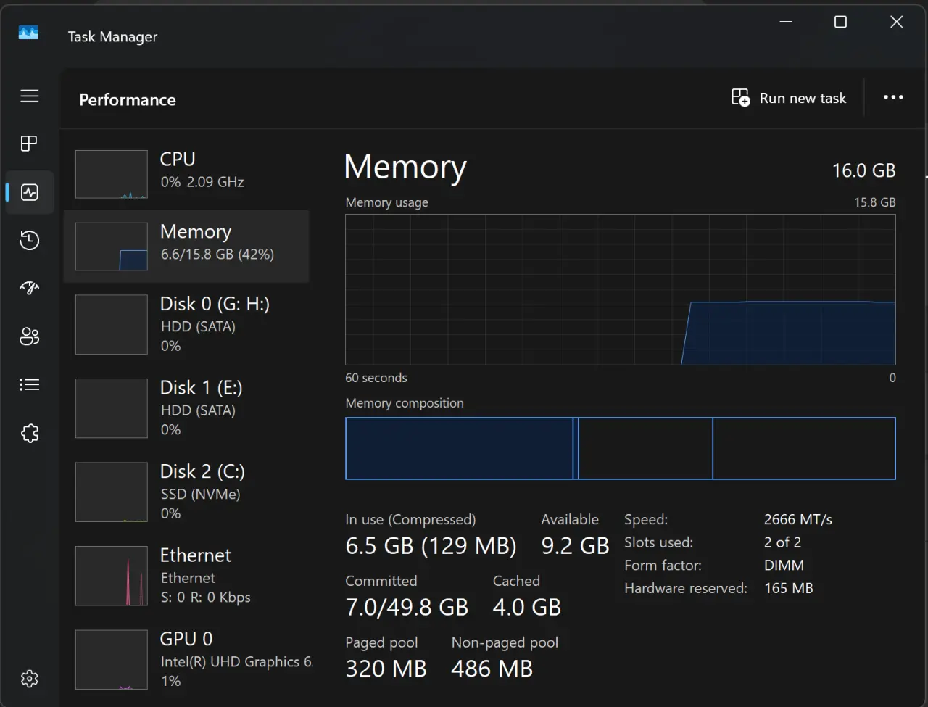The height and width of the screenshot is (707, 928).
Task: Click the 6.5 GB (129 MB) in-use value
Action: tap(431, 545)
